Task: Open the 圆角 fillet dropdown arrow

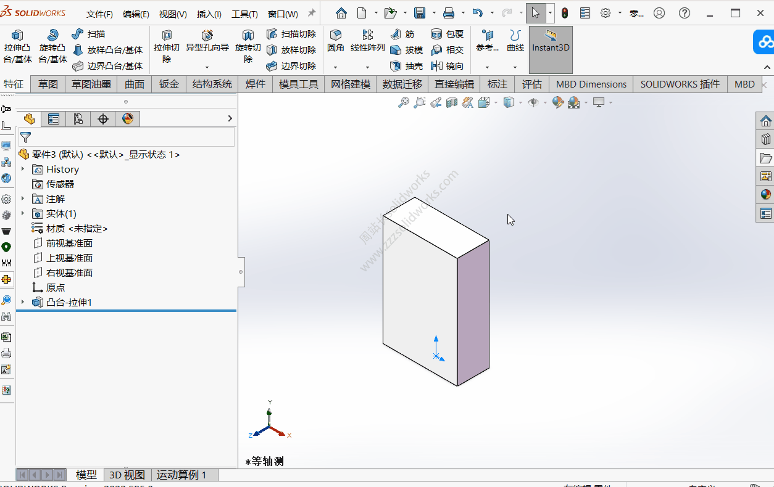Action: click(335, 67)
